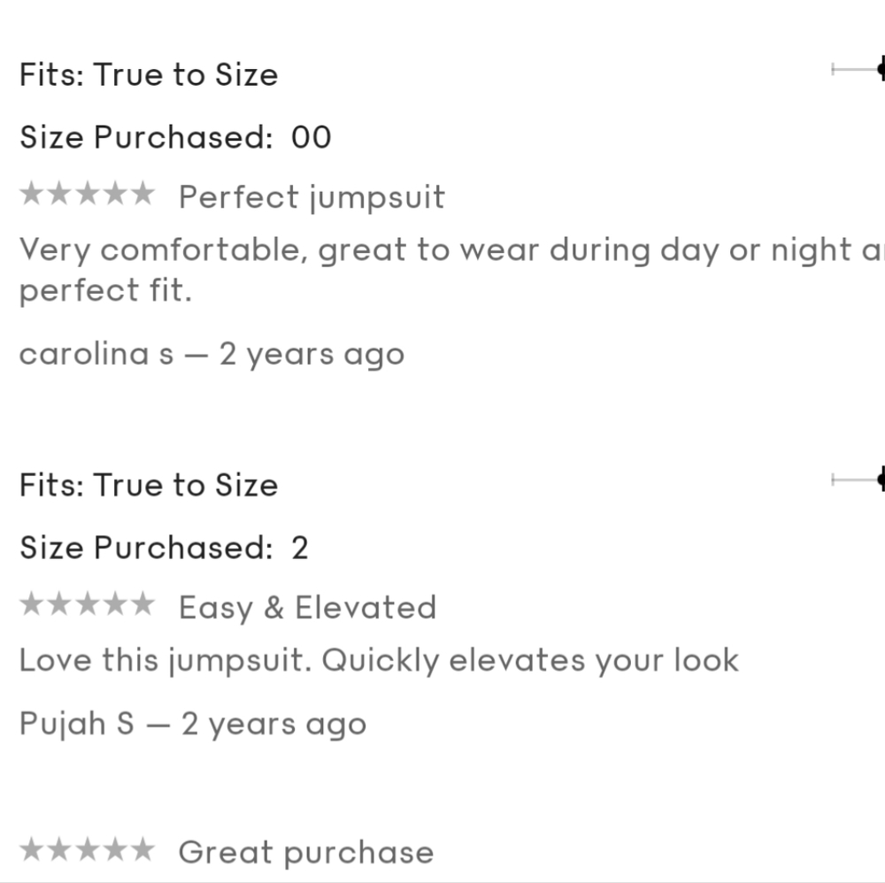Click Size Purchased 00 label

coord(175,137)
